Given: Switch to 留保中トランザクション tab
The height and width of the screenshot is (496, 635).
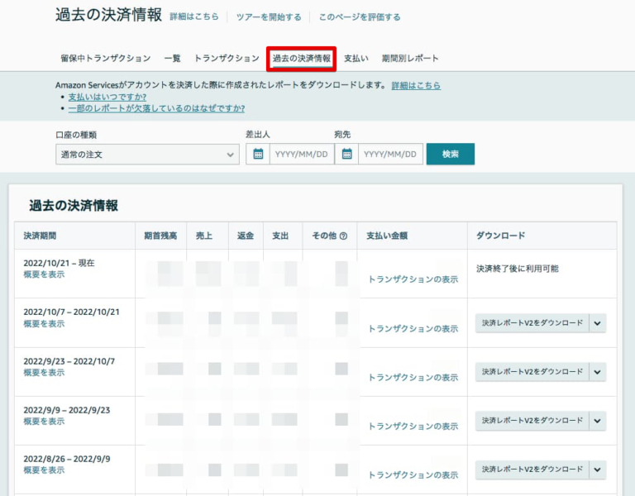Looking at the screenshot, I should (x=106, y=59).
